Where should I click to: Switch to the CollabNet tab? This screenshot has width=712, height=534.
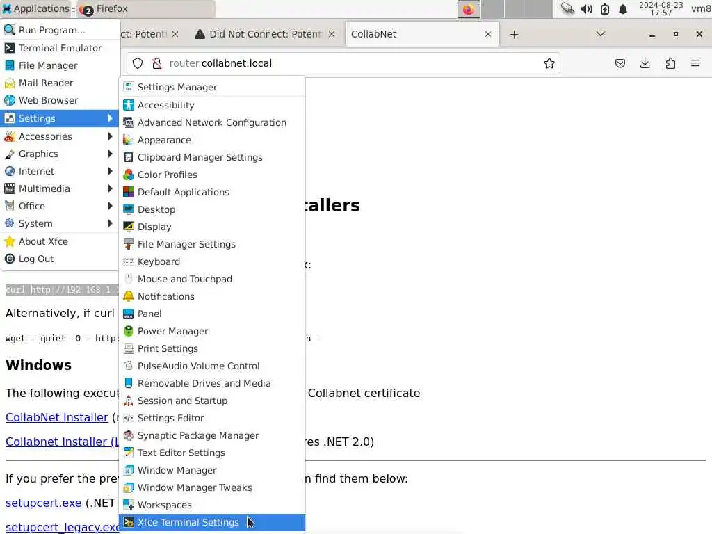pos(413,34)
